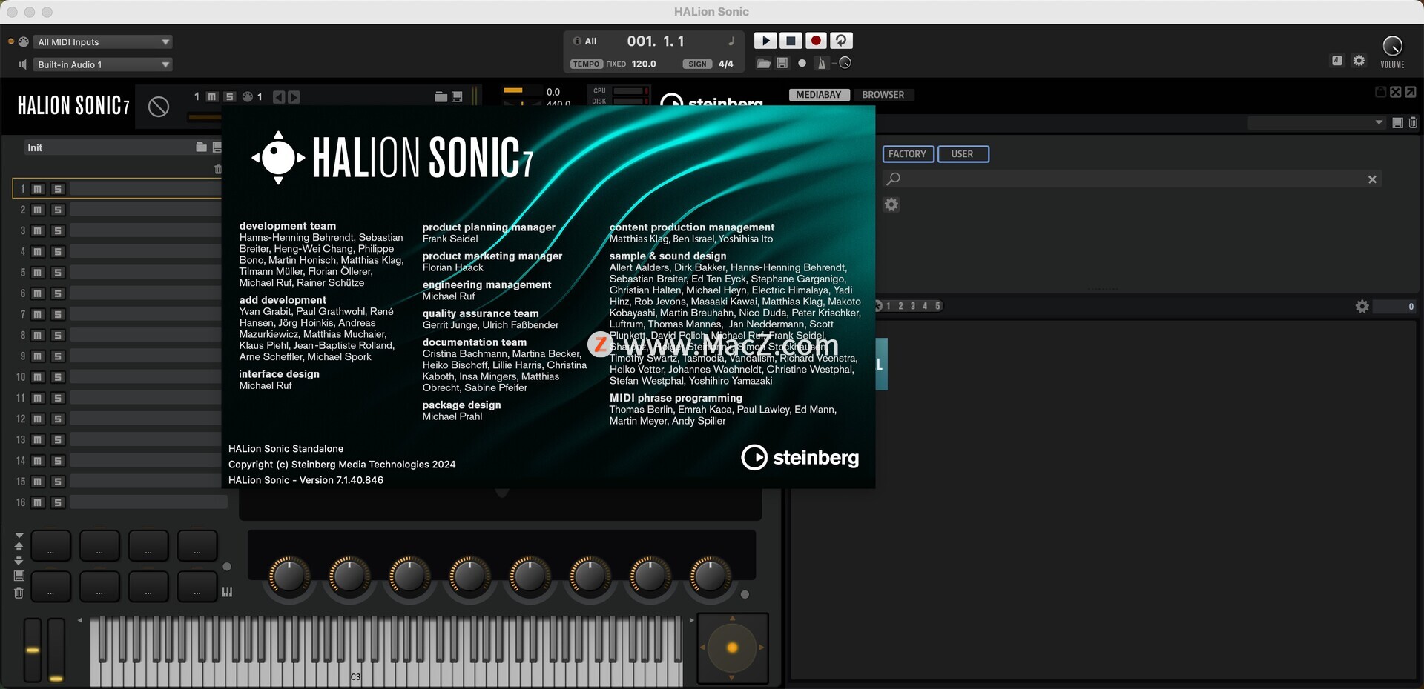Toggle the TEMPO button

point(586,64)
